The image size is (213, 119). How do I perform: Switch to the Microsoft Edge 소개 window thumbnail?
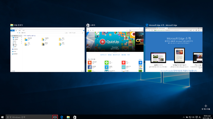point(174,50)
